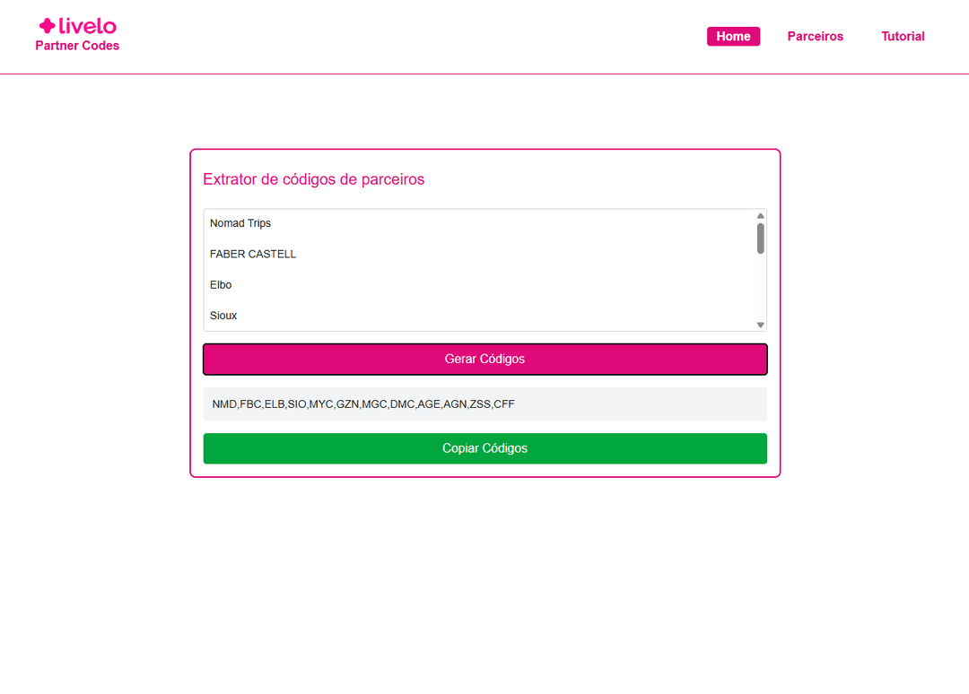This screenshot has height=694, width=969.
Task: Select Sioux from the partner list
Action: [x=223, y=315]
